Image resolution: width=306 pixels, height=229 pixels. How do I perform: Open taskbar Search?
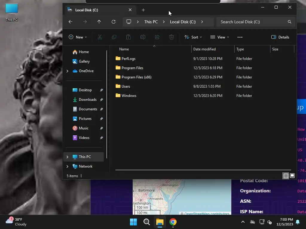[146, 222]
